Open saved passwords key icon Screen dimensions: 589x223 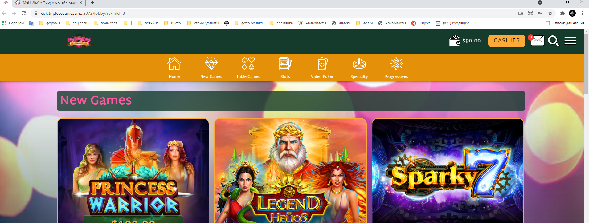pyautogui.click(x=540, y=13)
